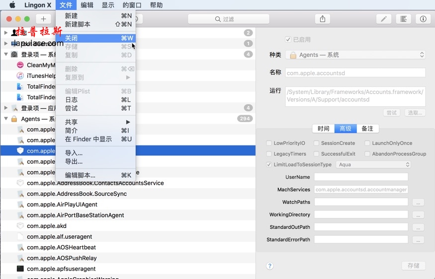
Task: Check the SuccessfulExit option
Action: click(316, 154)
